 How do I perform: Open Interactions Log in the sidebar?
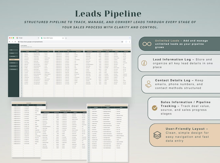point(14,63)
